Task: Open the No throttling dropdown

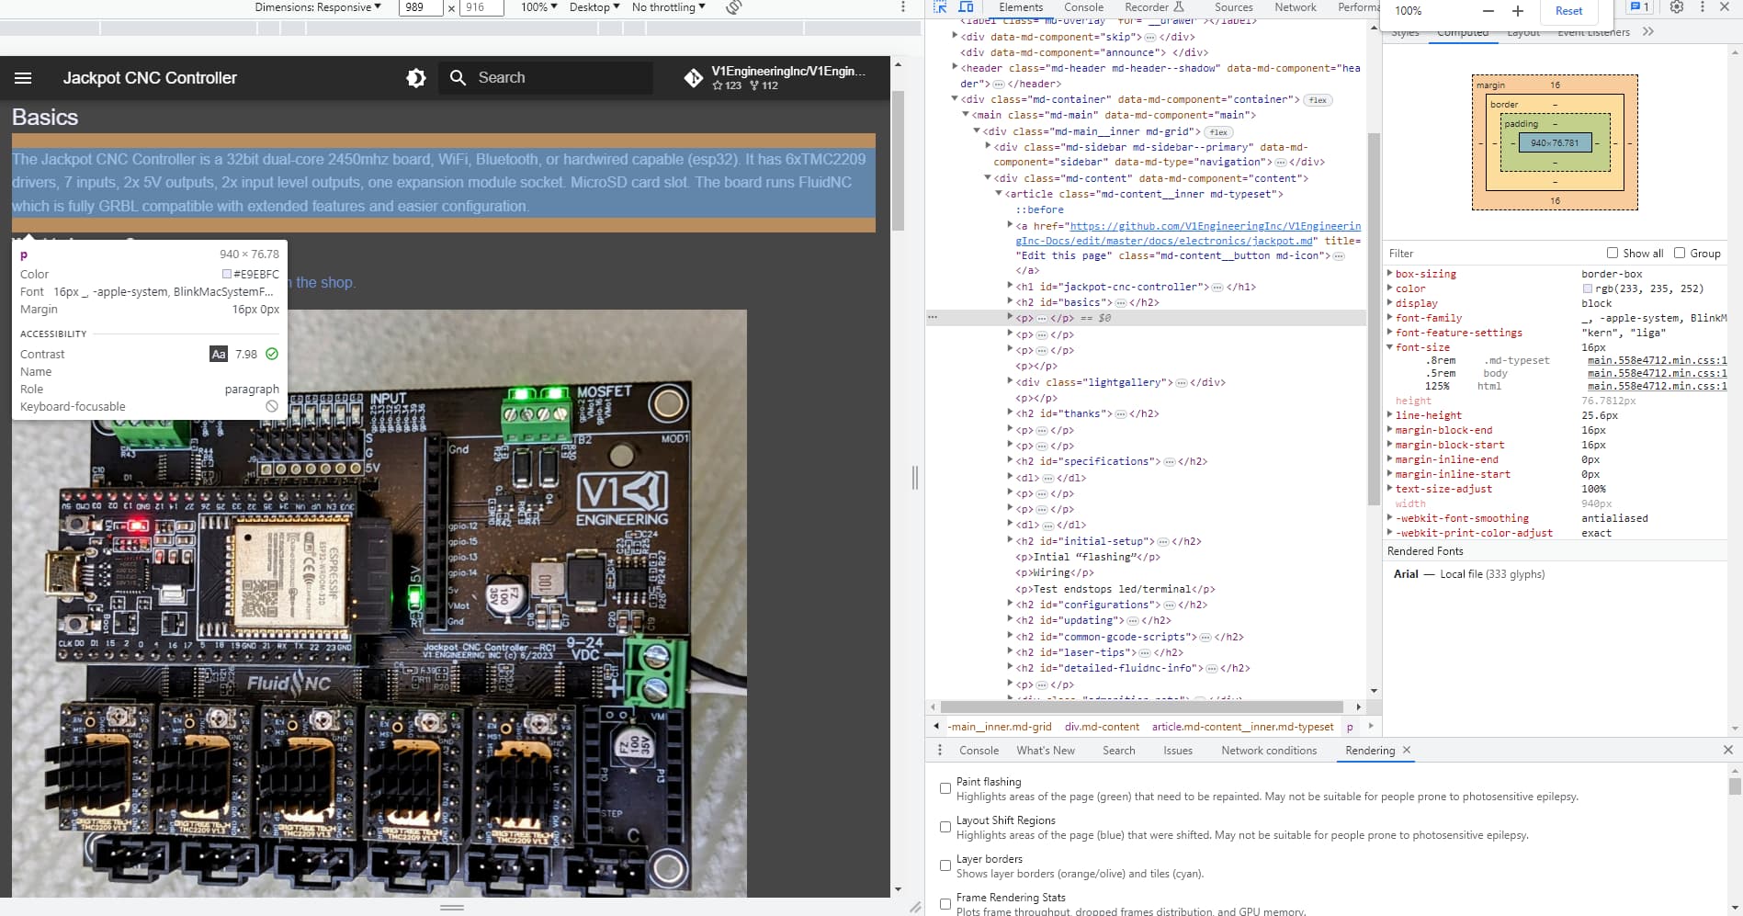Action: pos(669,7)
